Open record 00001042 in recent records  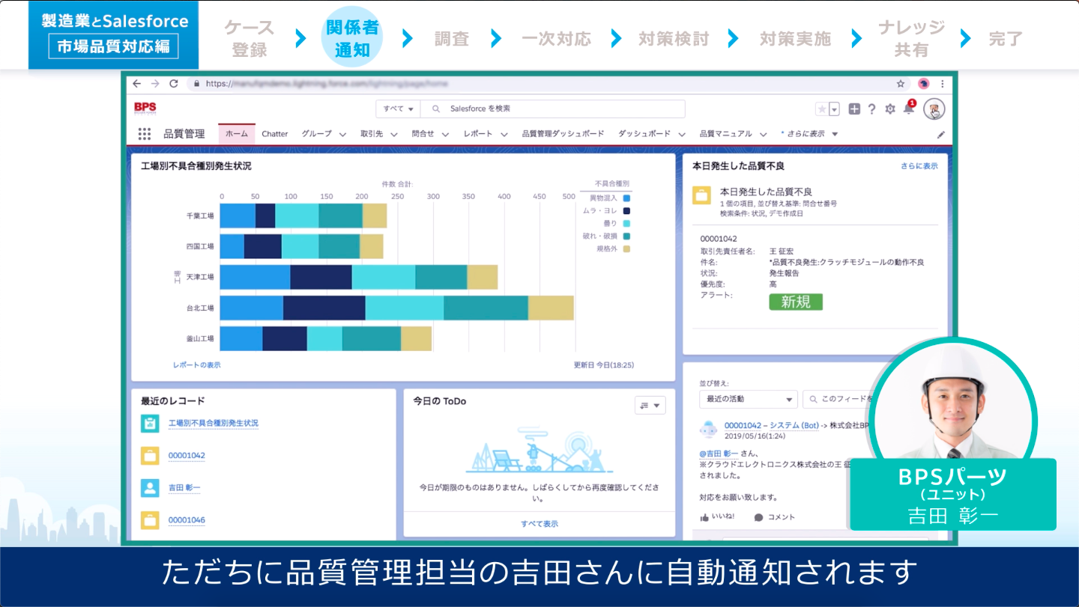pos(187,456)
